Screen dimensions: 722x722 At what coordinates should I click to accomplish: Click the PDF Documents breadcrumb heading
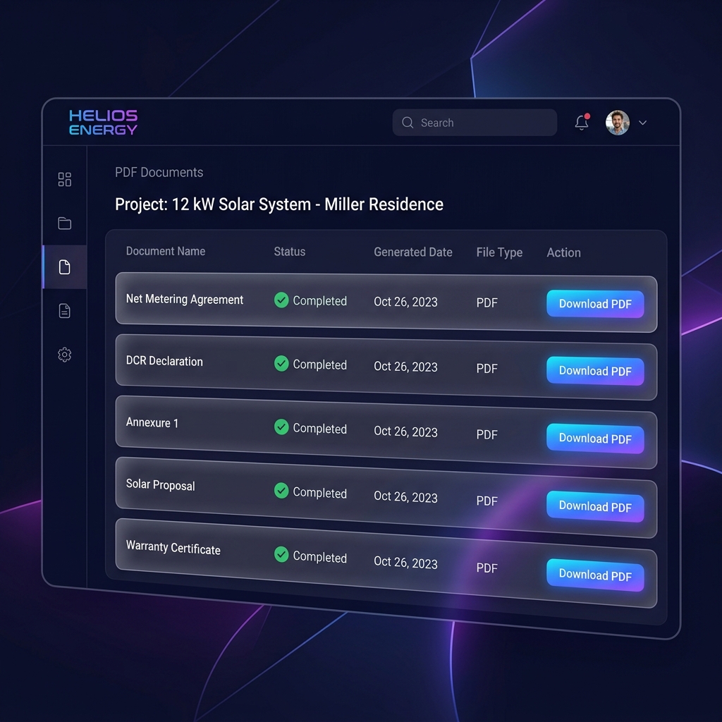pos(159,172)
